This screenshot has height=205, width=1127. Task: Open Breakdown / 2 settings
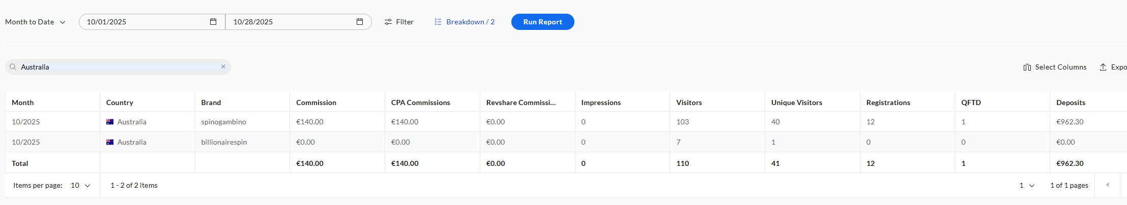click(470, 22)
